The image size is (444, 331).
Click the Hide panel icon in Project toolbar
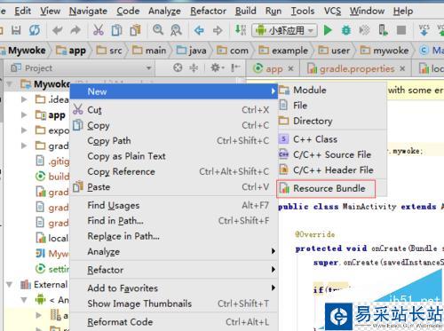(x=235, y=67)
